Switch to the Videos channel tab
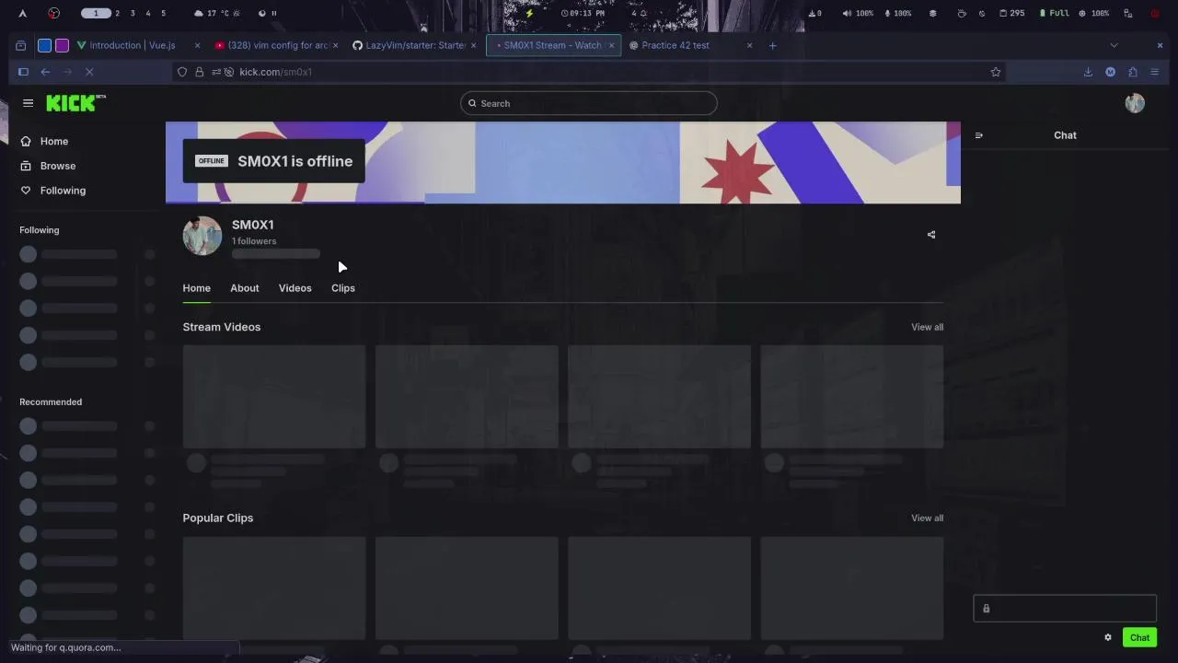 point(295,288)
